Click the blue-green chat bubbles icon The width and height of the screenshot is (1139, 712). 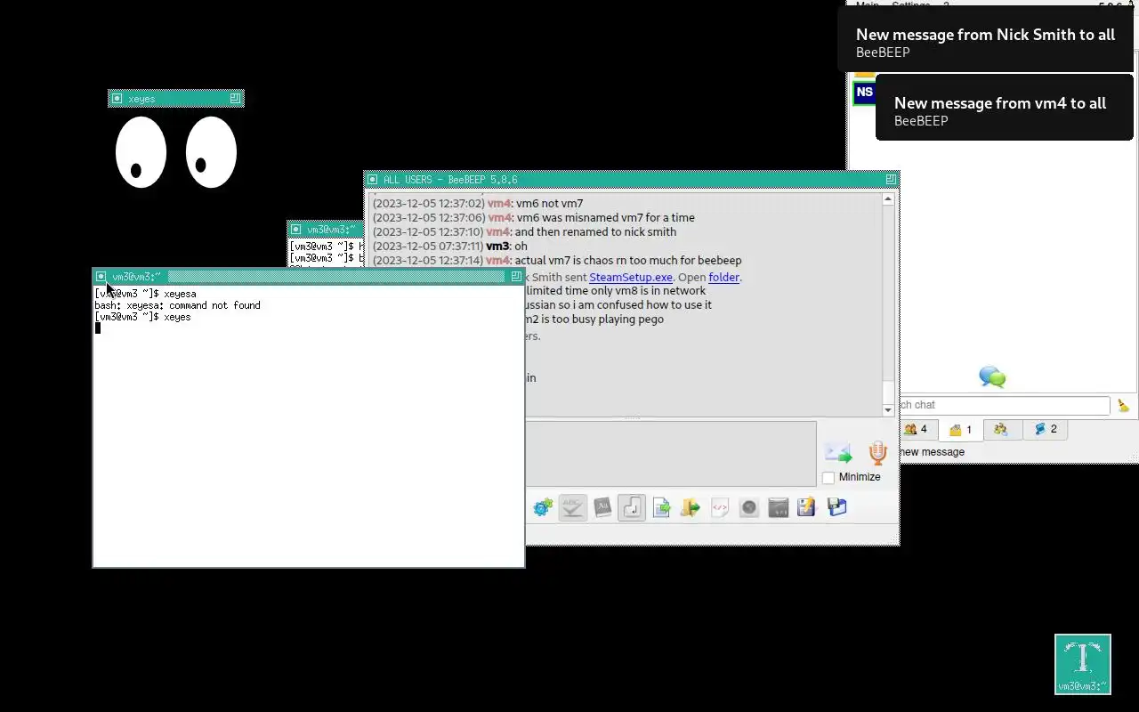tap(992, 376)
